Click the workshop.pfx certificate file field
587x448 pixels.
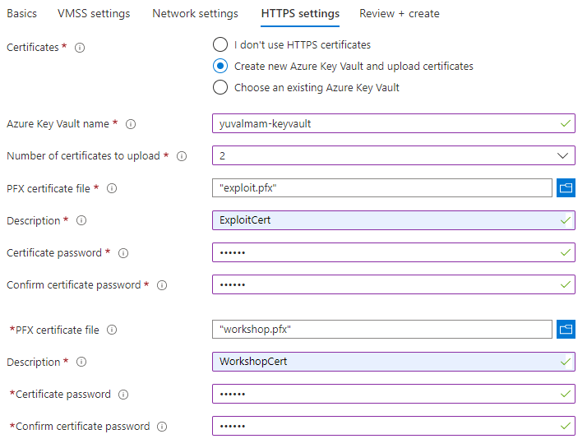(x=381, y=330)
